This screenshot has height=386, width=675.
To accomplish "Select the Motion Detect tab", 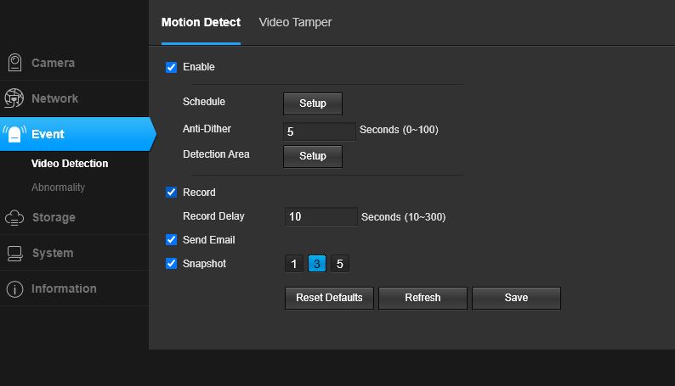I will (x=201, y=22).
